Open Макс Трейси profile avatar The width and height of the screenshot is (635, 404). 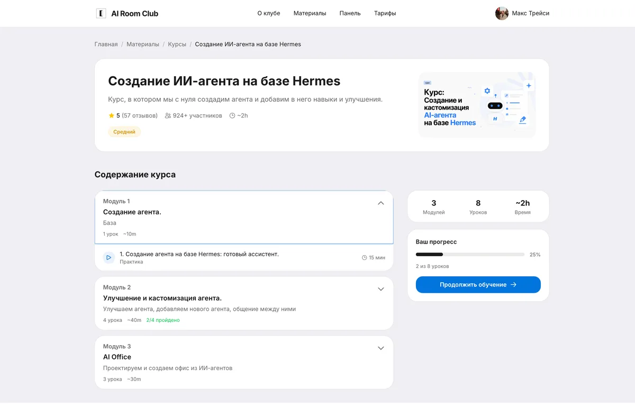tap(502, 13)
